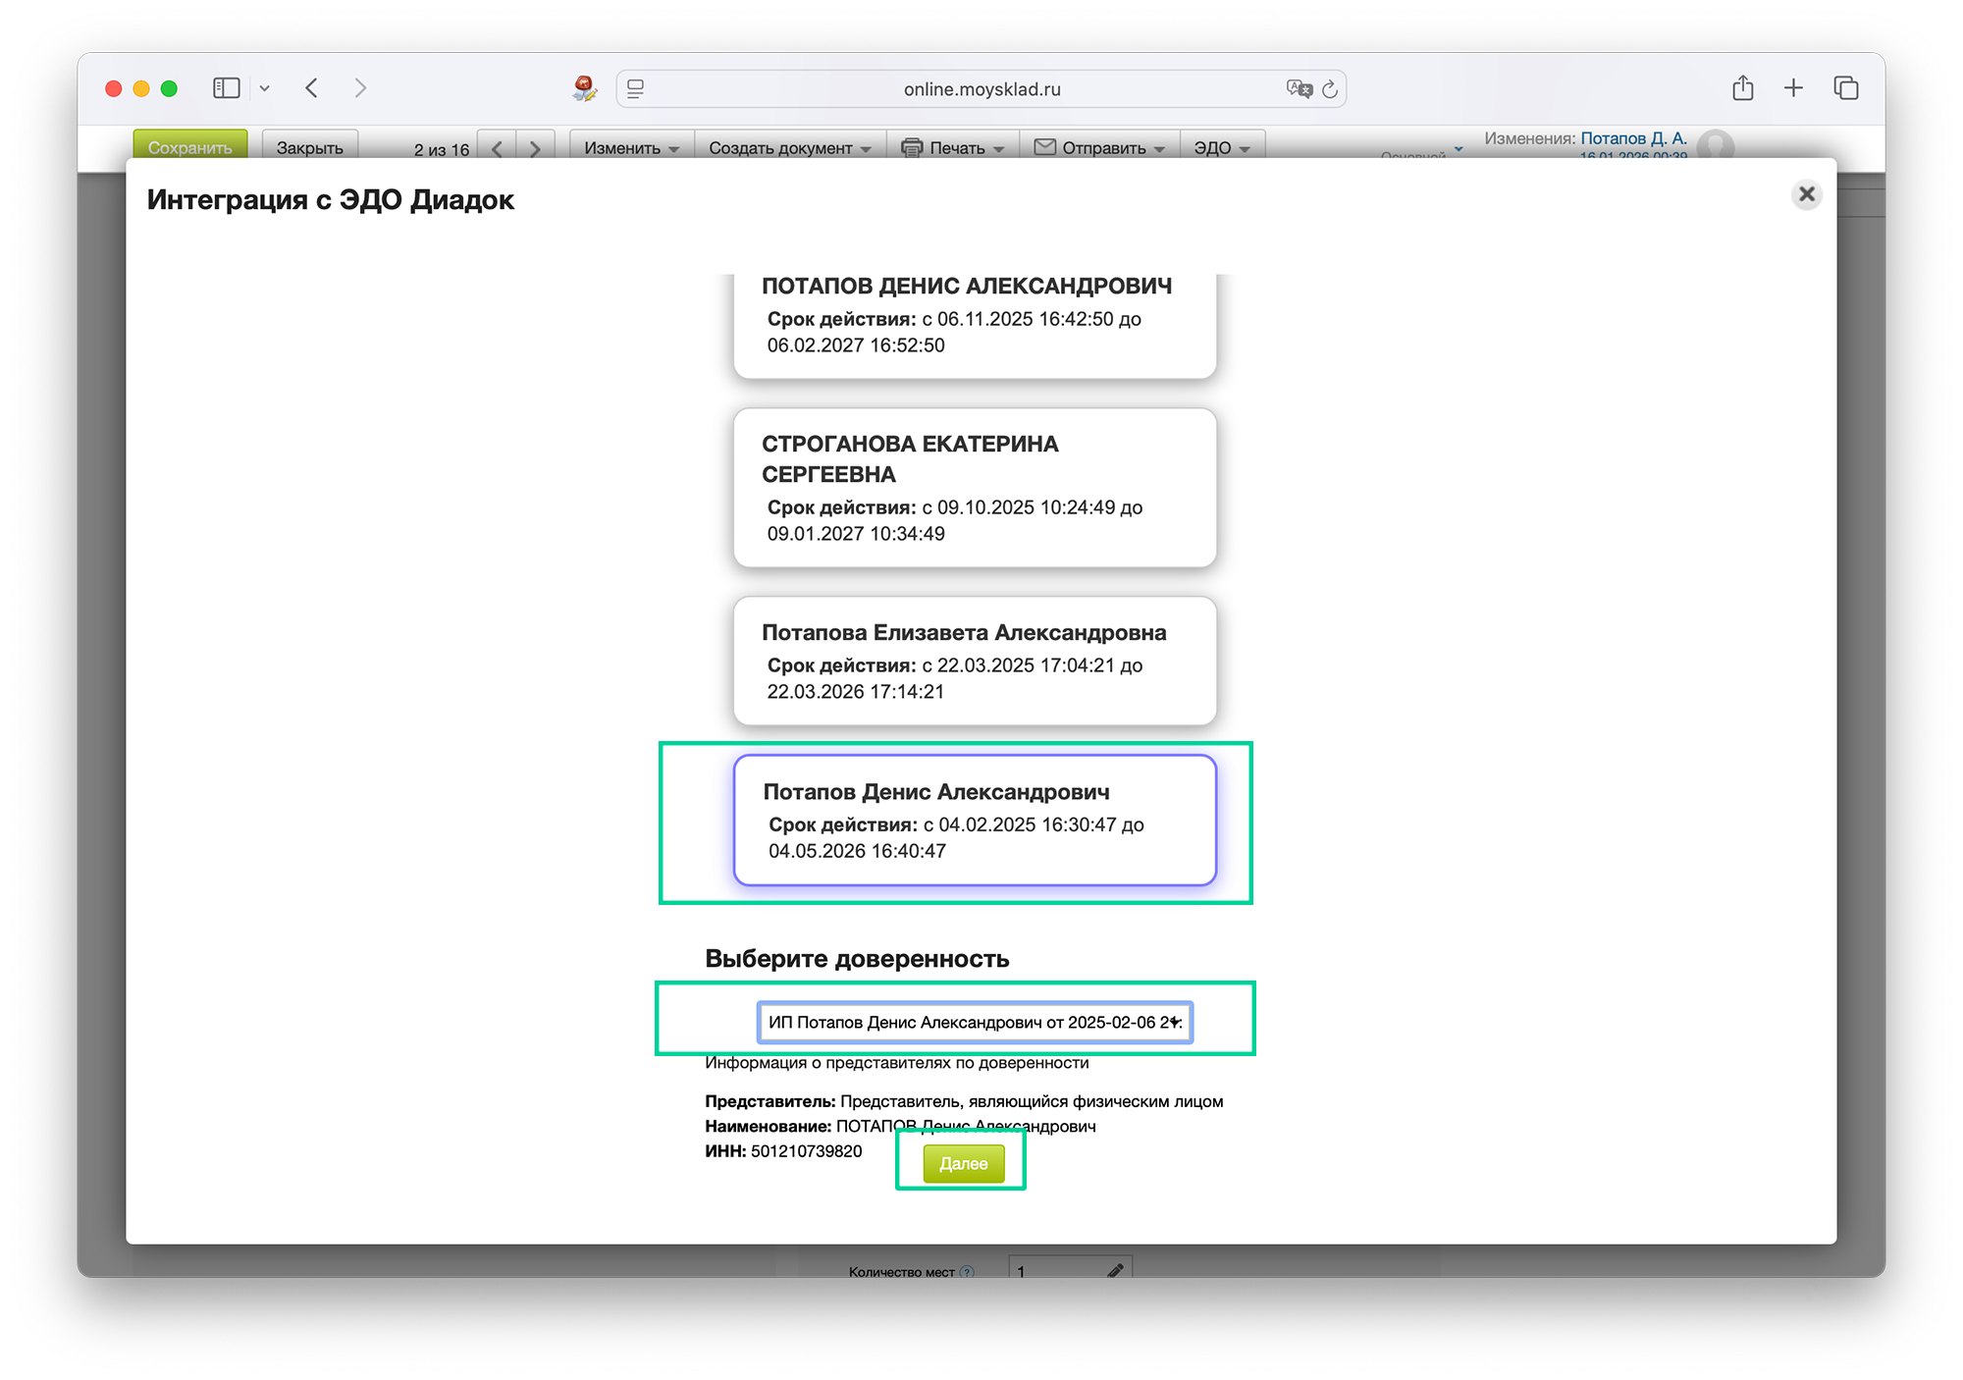Click the translate icon in the address bar
Screen dimensions: 1963x1380
[1299, 89]
